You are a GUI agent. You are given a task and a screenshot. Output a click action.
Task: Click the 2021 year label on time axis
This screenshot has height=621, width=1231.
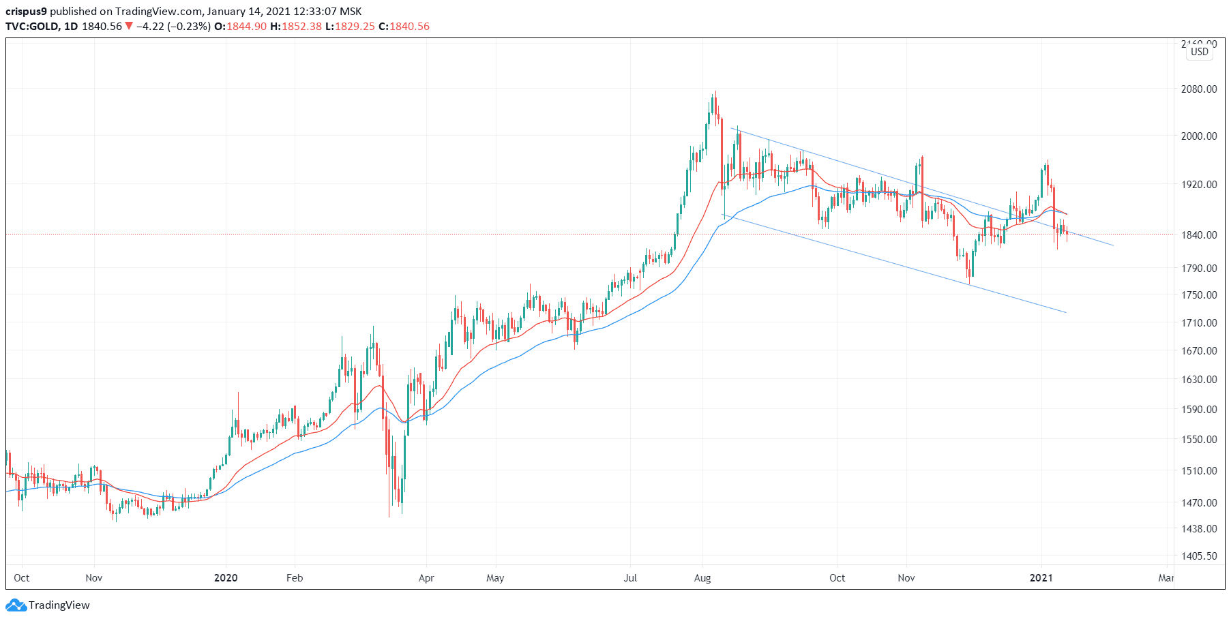tap(1041, 578)
